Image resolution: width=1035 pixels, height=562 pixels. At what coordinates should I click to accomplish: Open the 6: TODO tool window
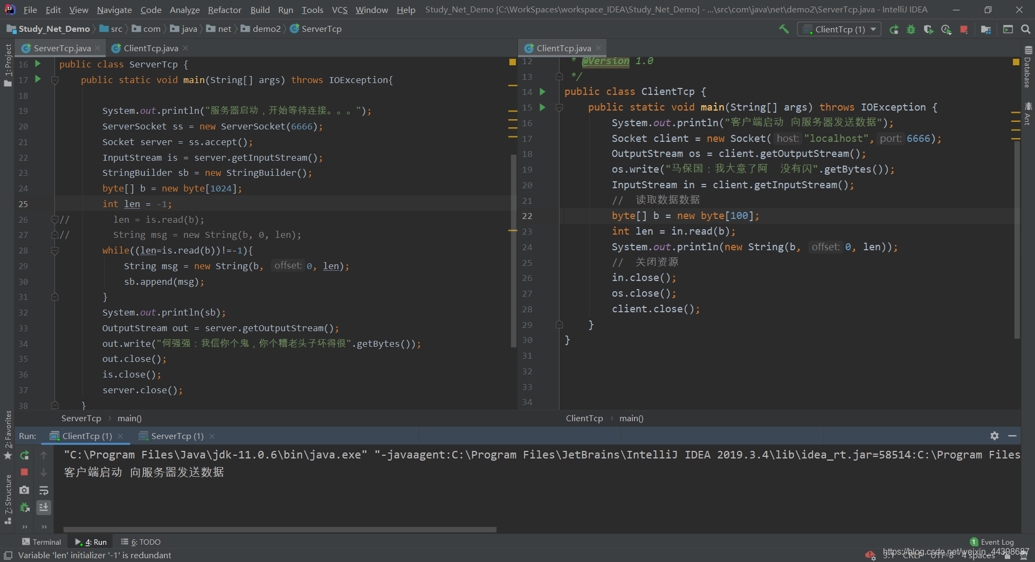[141, 542]
